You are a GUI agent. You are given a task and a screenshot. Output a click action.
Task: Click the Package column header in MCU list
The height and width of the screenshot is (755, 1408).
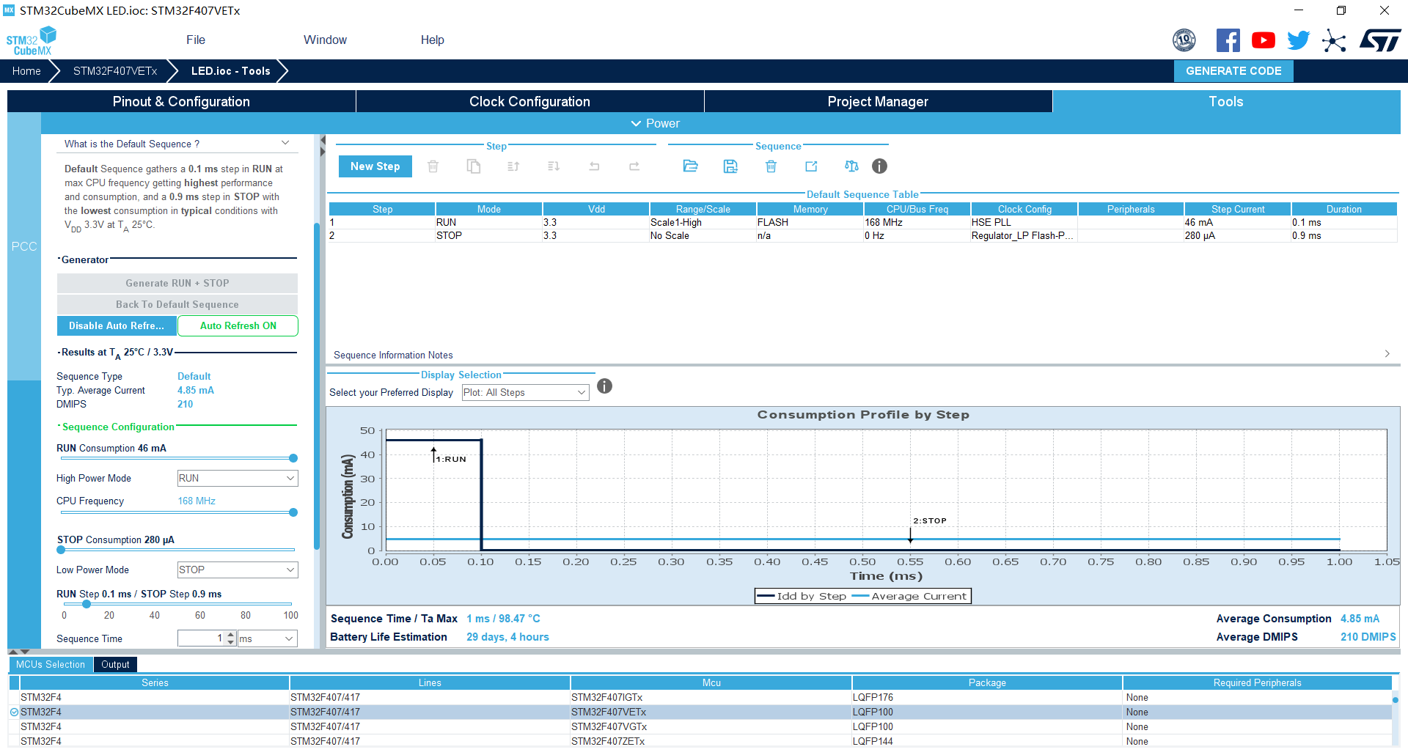[x=987, y=682]
